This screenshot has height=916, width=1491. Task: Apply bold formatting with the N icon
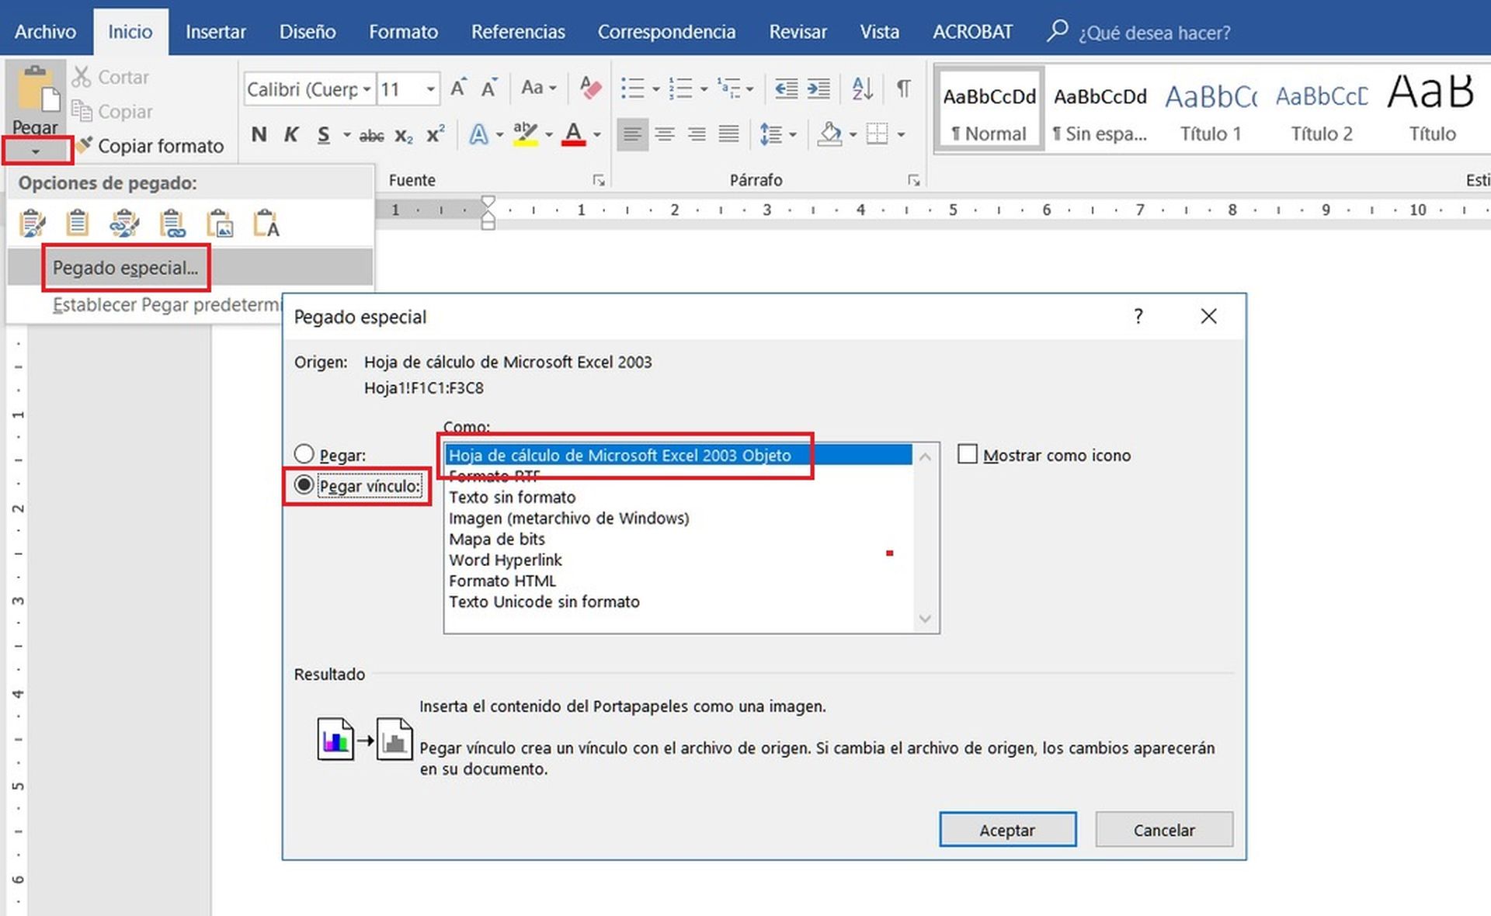point(259,134)
